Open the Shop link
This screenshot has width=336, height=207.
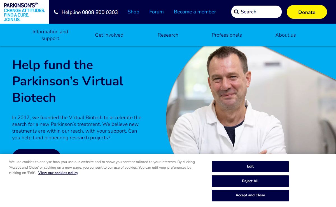(133, 12)
